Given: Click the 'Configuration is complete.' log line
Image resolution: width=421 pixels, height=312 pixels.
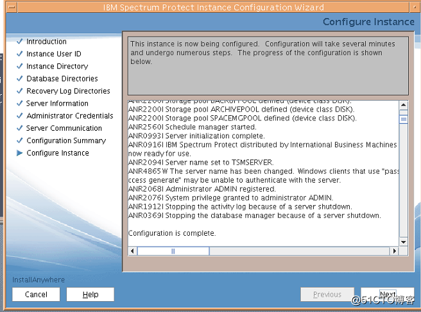Looking at the screenshot, I should tap(172, 233).
